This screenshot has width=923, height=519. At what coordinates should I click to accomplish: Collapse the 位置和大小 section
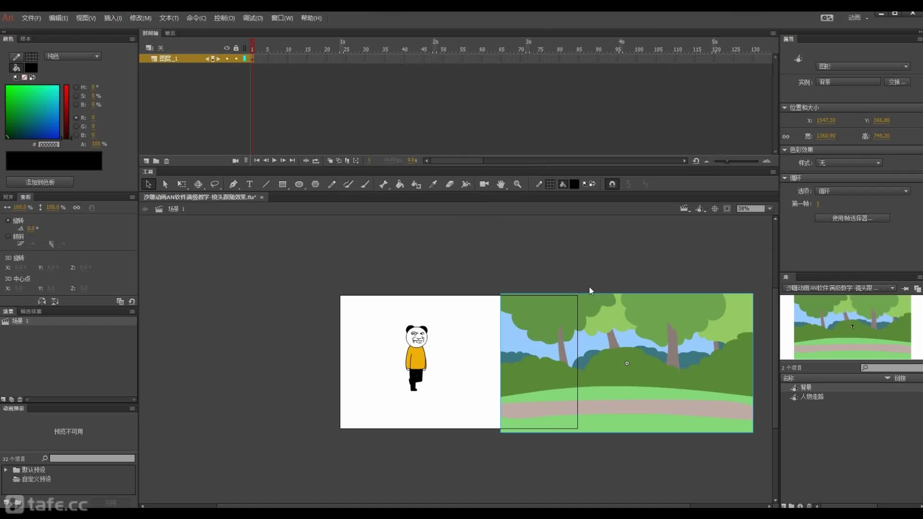[x=785, y=108]
